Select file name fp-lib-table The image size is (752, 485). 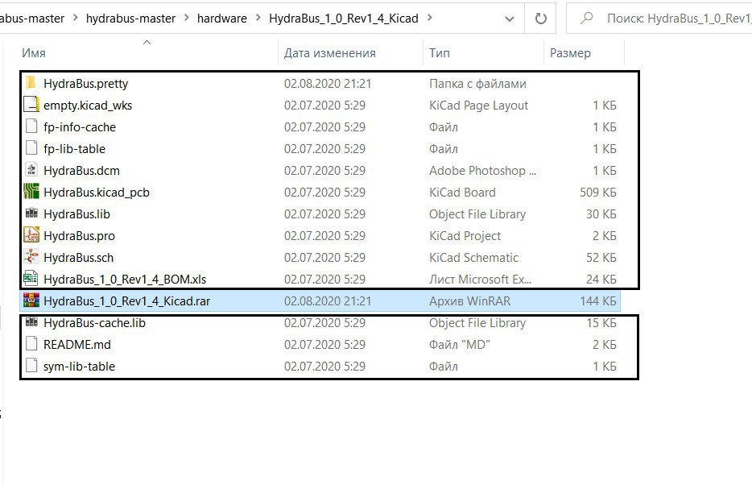74,149
